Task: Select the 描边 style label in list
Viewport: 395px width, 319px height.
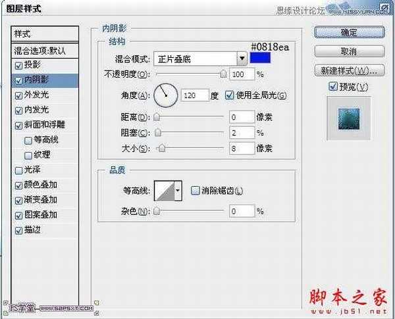Action: [32, 230]
